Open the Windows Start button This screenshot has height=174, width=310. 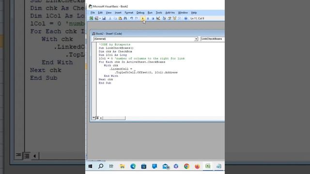click(x=91, y=166)
